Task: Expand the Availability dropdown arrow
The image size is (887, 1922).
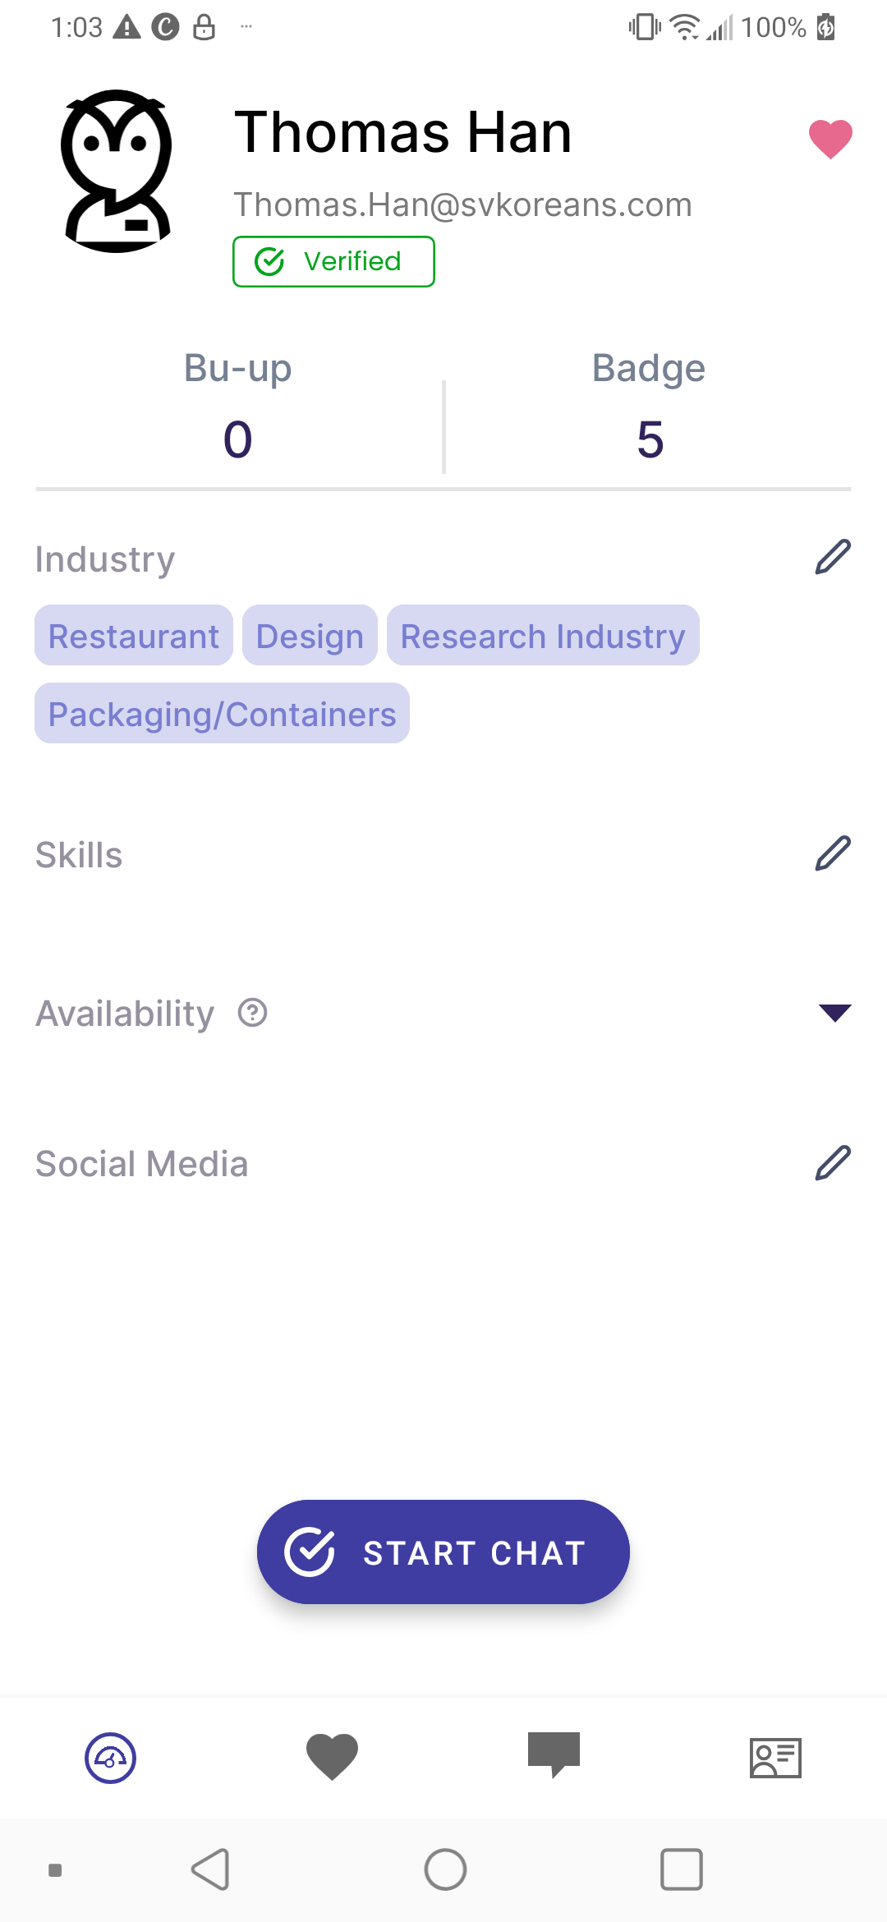Action: pyautogui.click(x=834, y=1013)
